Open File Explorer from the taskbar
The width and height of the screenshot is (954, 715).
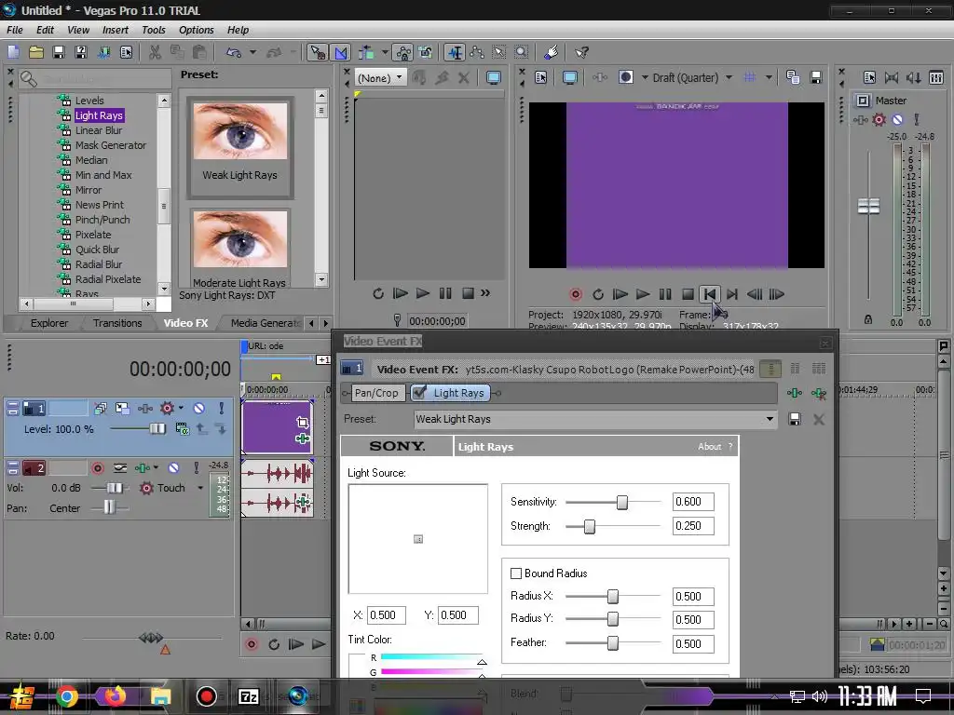click(161, 696)
